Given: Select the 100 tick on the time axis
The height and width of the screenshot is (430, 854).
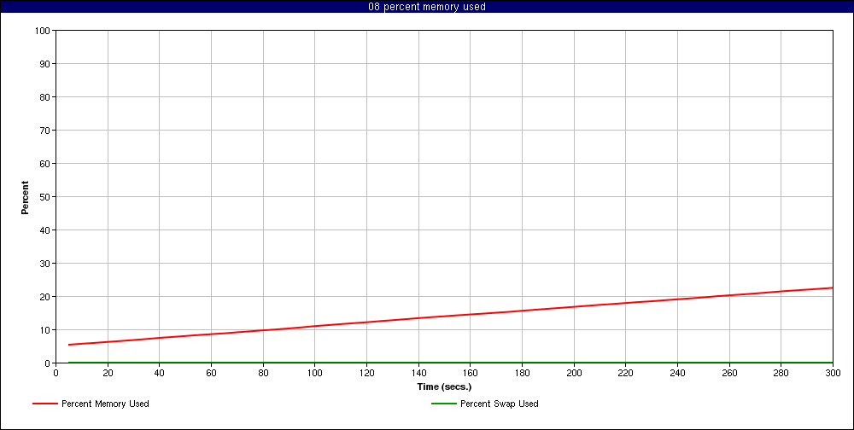Looking at the screenshot, I should 314,373.
